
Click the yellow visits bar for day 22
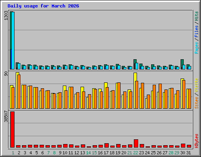[x=135, y=91]
